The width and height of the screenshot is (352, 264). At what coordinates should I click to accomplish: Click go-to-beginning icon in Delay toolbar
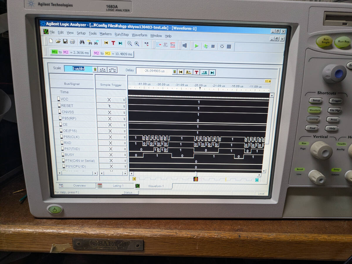tap(181, 72)
